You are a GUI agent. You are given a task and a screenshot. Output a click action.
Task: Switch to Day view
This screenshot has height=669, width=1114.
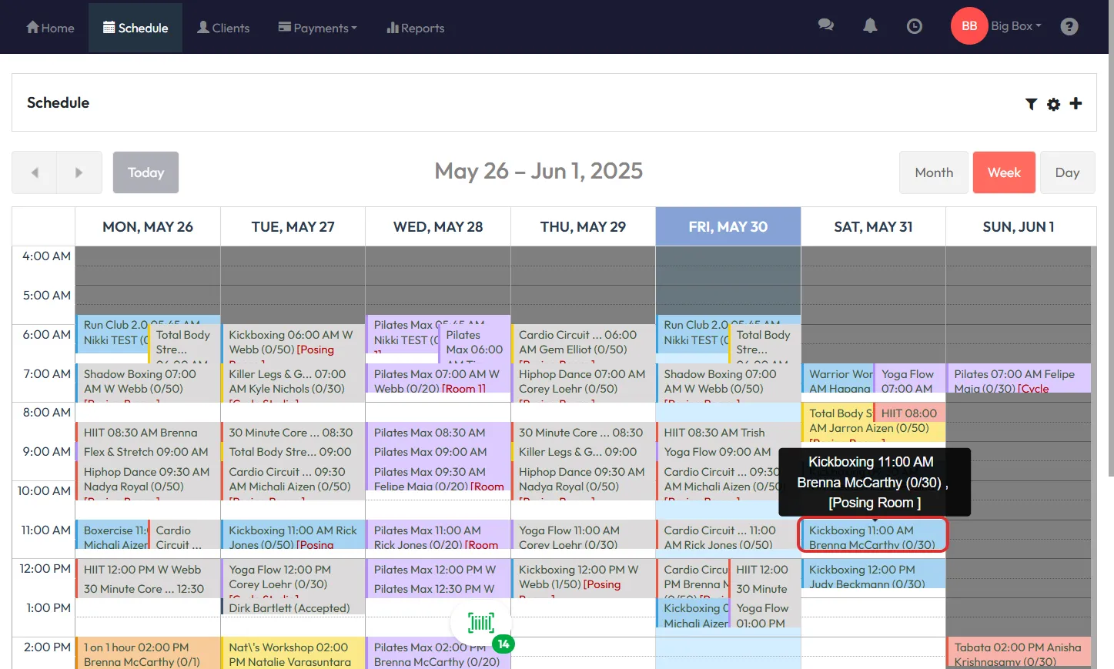coord(1066,172)
